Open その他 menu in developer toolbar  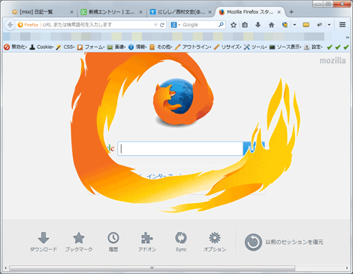tap(161, 47)
